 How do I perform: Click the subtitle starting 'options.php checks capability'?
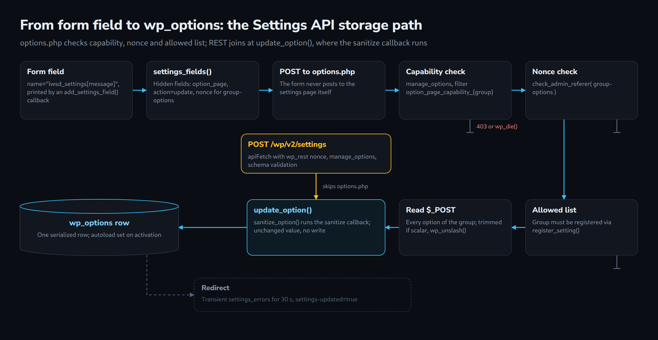click(x=224, y=43)
